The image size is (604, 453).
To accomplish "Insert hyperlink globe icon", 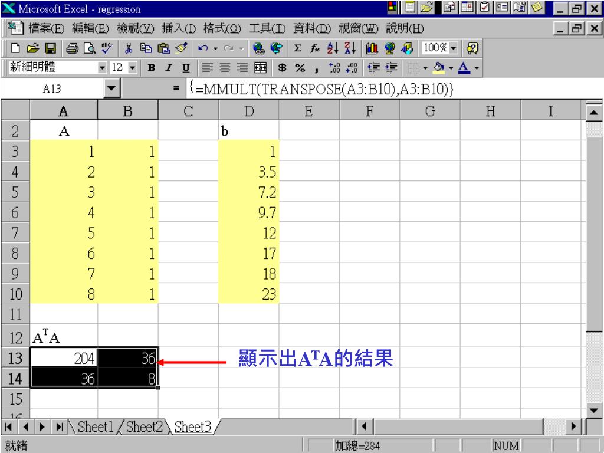I will pos(259,48).
